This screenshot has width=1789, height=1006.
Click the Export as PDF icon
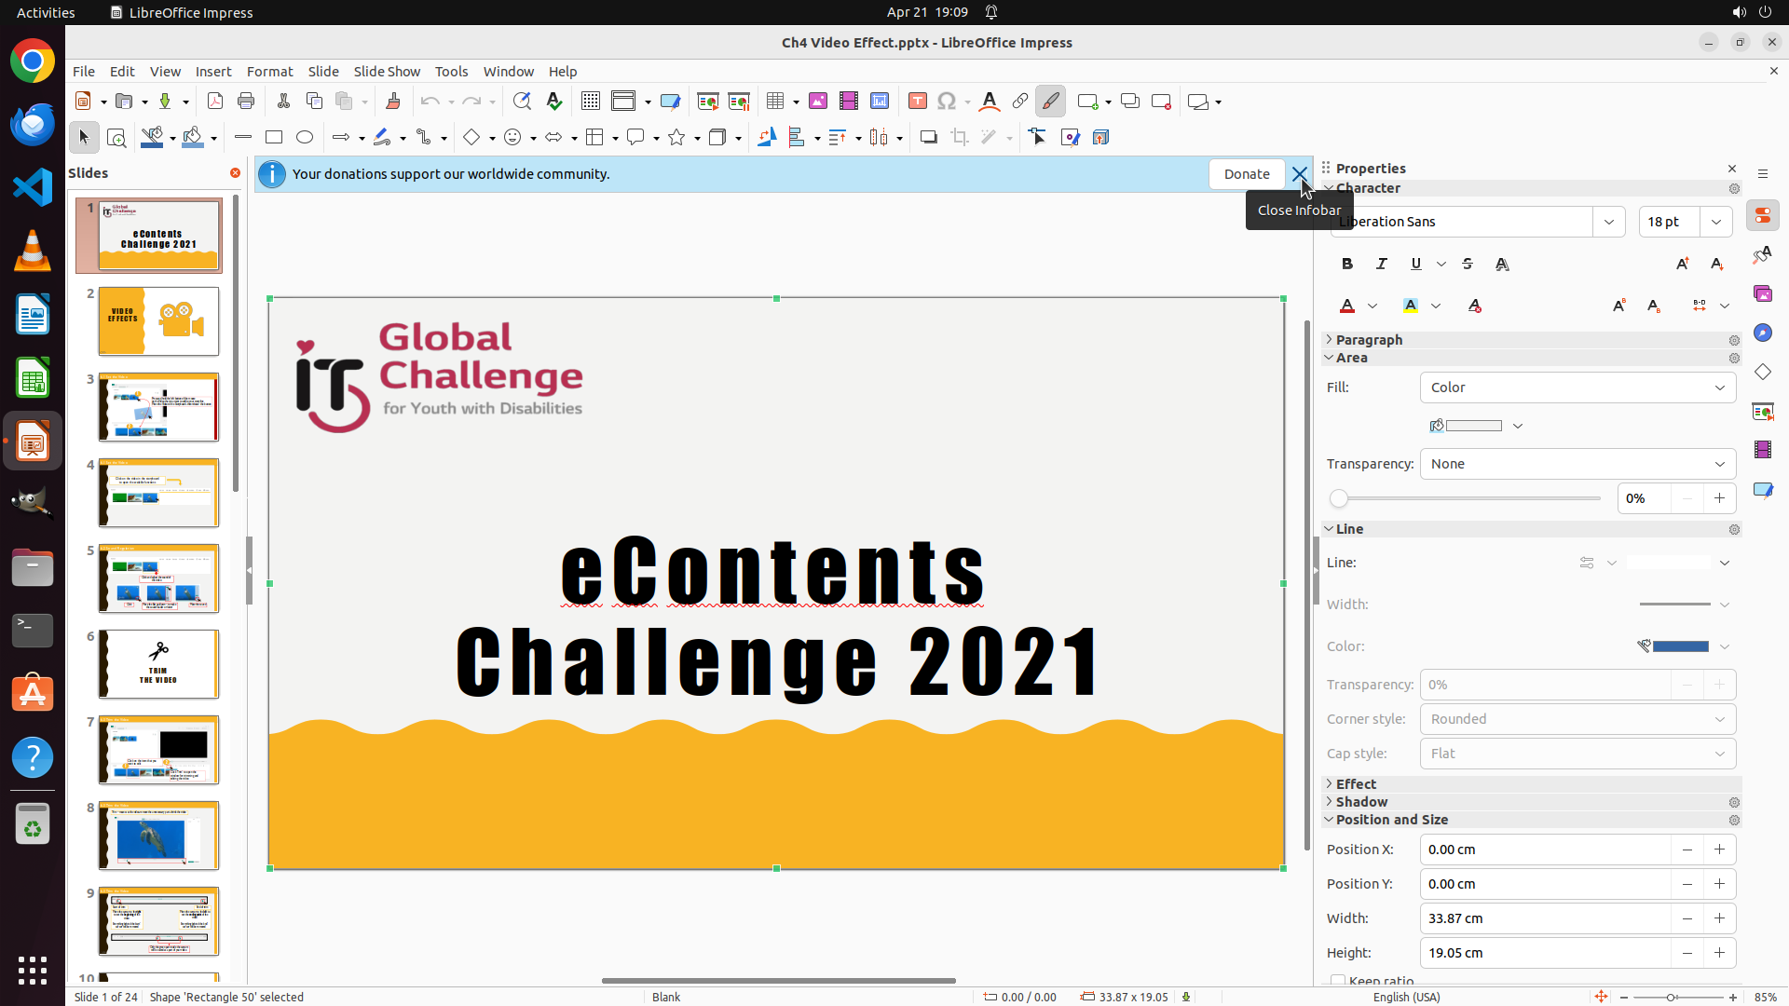(215, 102)
